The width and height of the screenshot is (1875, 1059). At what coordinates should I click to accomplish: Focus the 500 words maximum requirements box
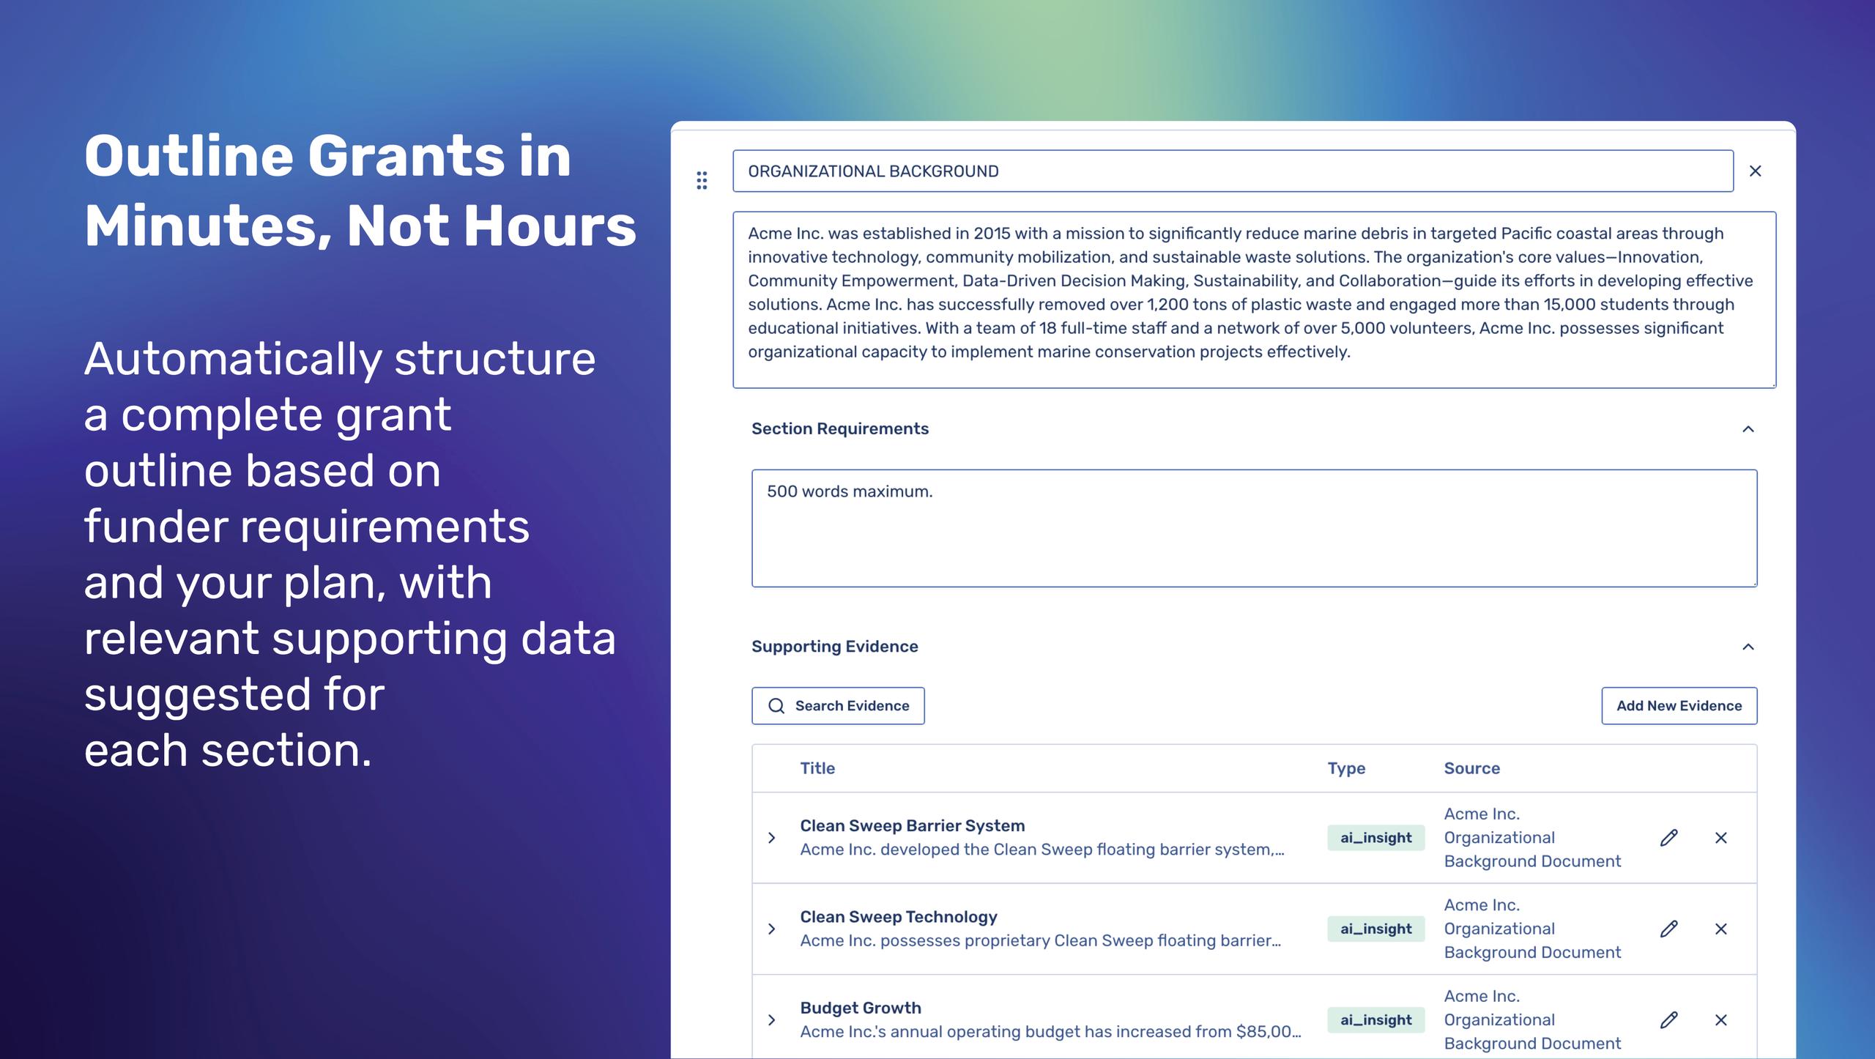1253,528
